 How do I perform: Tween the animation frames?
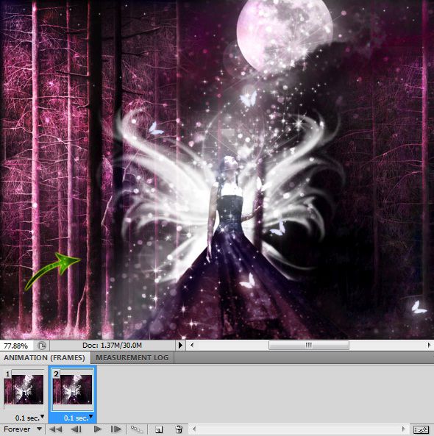pyautogui.click(x=137, y=429)
